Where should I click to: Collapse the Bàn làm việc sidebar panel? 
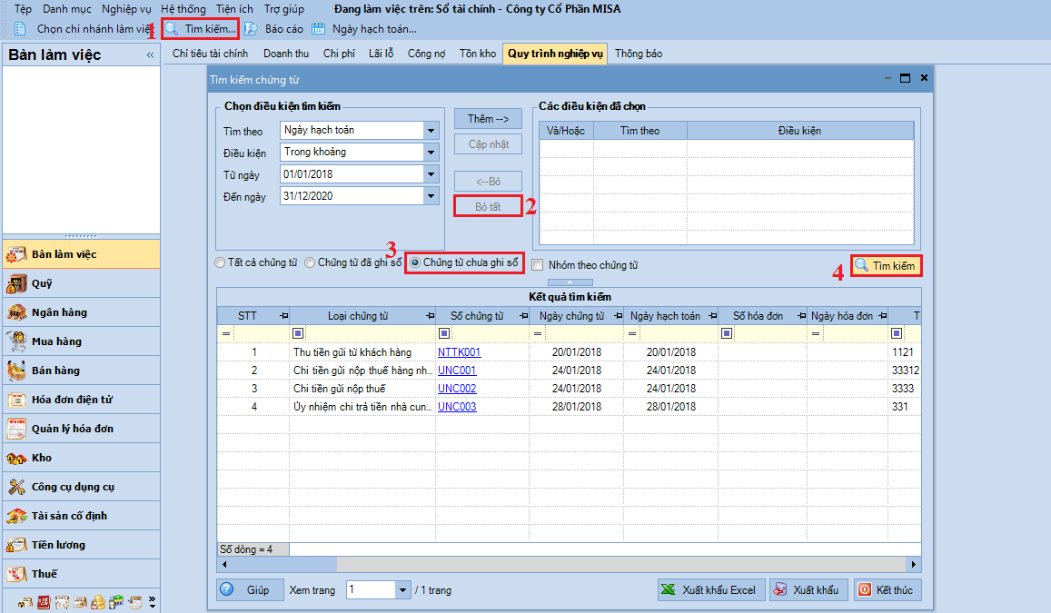click(x=150, y=54)
